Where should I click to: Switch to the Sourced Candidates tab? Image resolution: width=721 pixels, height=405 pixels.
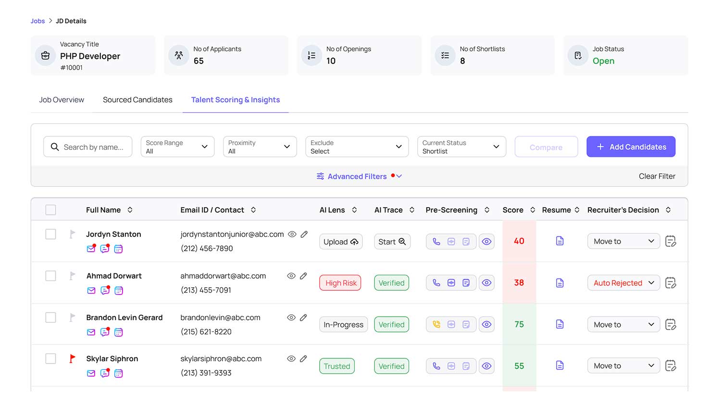137,100
